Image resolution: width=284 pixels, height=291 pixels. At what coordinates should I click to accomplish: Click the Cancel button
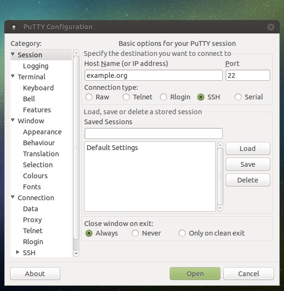(x=249, y=273)
